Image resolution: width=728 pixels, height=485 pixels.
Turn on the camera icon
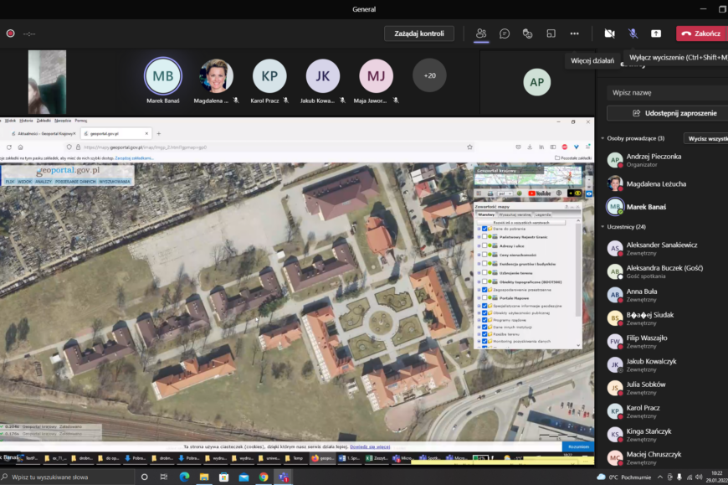click(610, 34)
